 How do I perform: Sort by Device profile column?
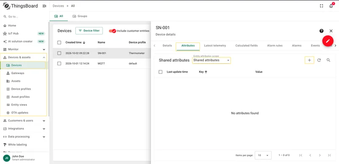pyautogui.click(x=137, y=43)
